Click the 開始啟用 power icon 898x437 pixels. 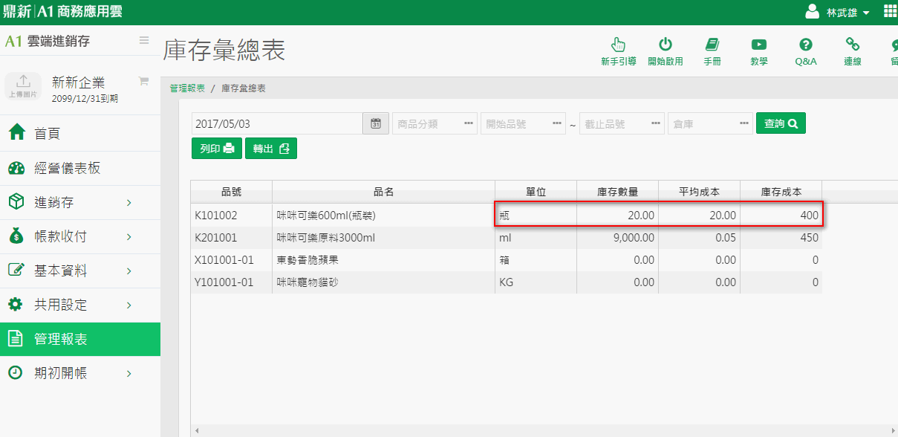pos(666,45)
